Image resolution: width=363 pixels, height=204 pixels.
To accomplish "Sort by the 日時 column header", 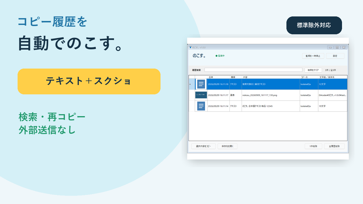I will [218, 77].
